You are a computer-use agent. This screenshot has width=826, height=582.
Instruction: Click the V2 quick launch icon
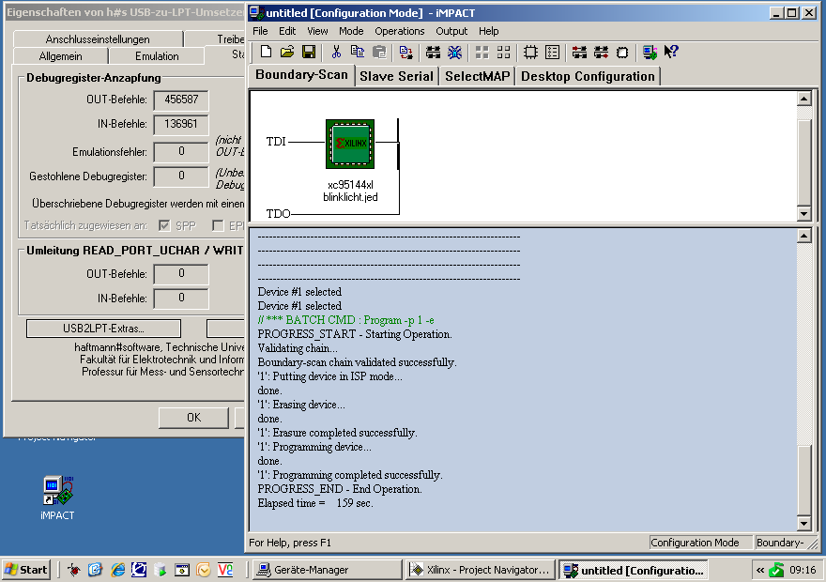point(225,570)
